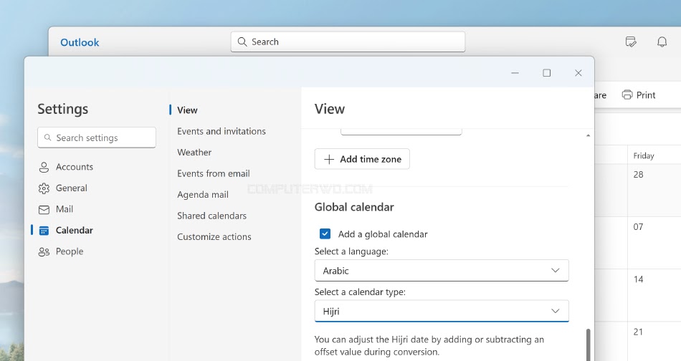This screenshot has width=681, height=361.
Task: Open the My Day icon in Outlook header
Action: tap(631, 42)
